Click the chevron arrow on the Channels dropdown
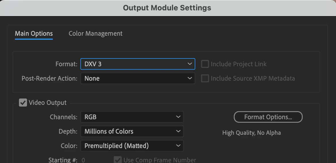This screenshot has width=336, height=163. [x=178, y=117]
